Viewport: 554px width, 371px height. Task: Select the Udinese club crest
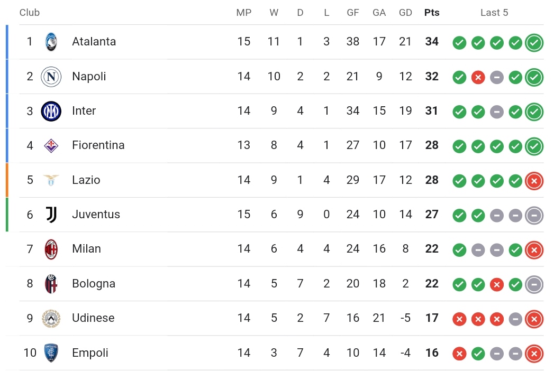pos(51,318)
